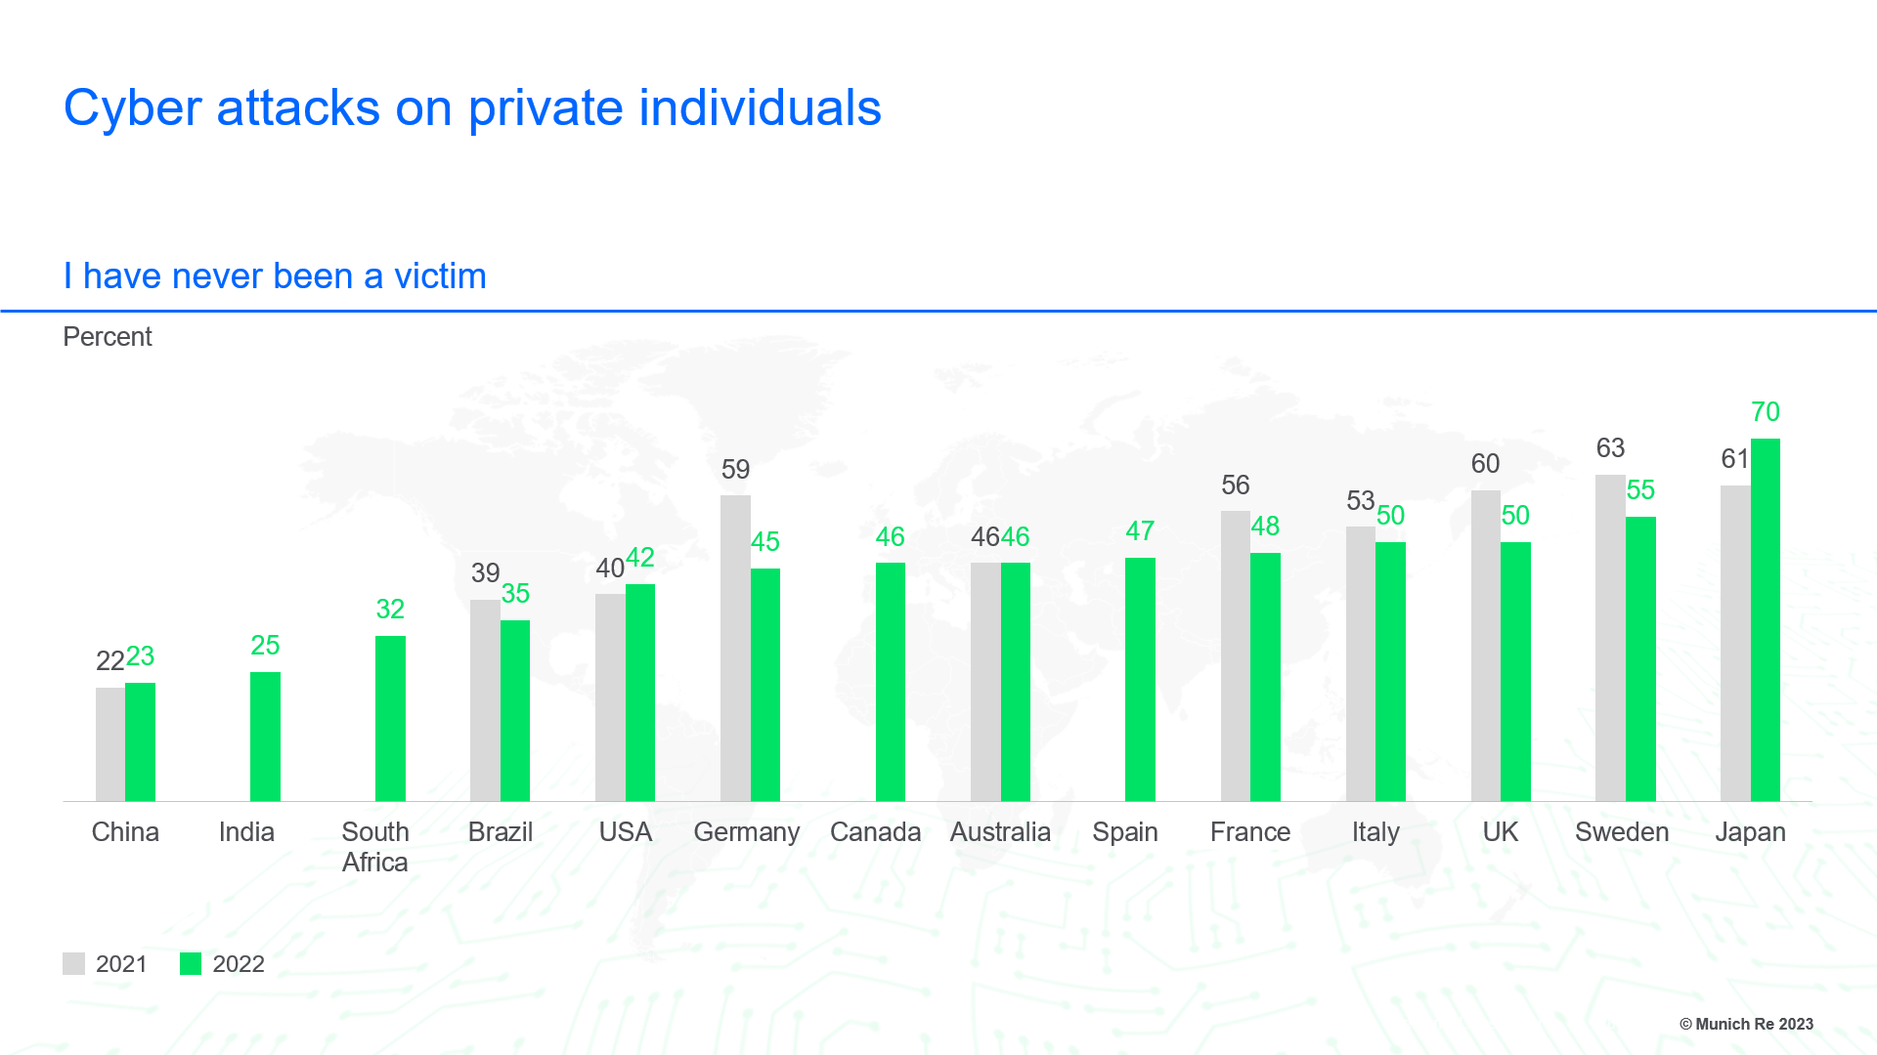
Task: Select Brazil's green 2022 bar
Action: 515,710
